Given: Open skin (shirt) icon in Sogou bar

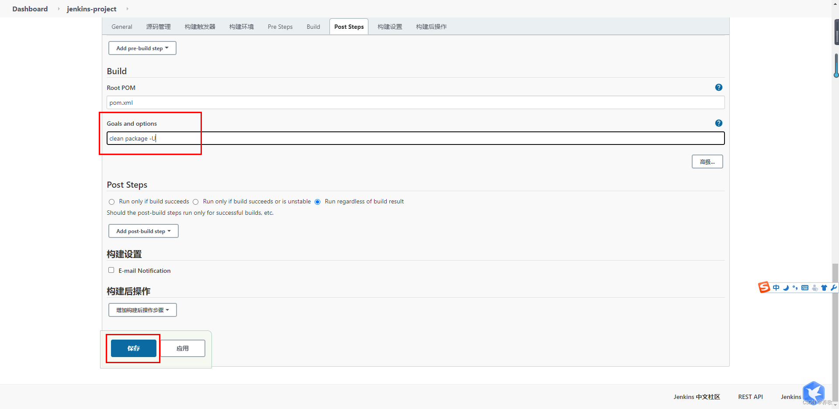Looking at the screenshot, I should (824, 288).
